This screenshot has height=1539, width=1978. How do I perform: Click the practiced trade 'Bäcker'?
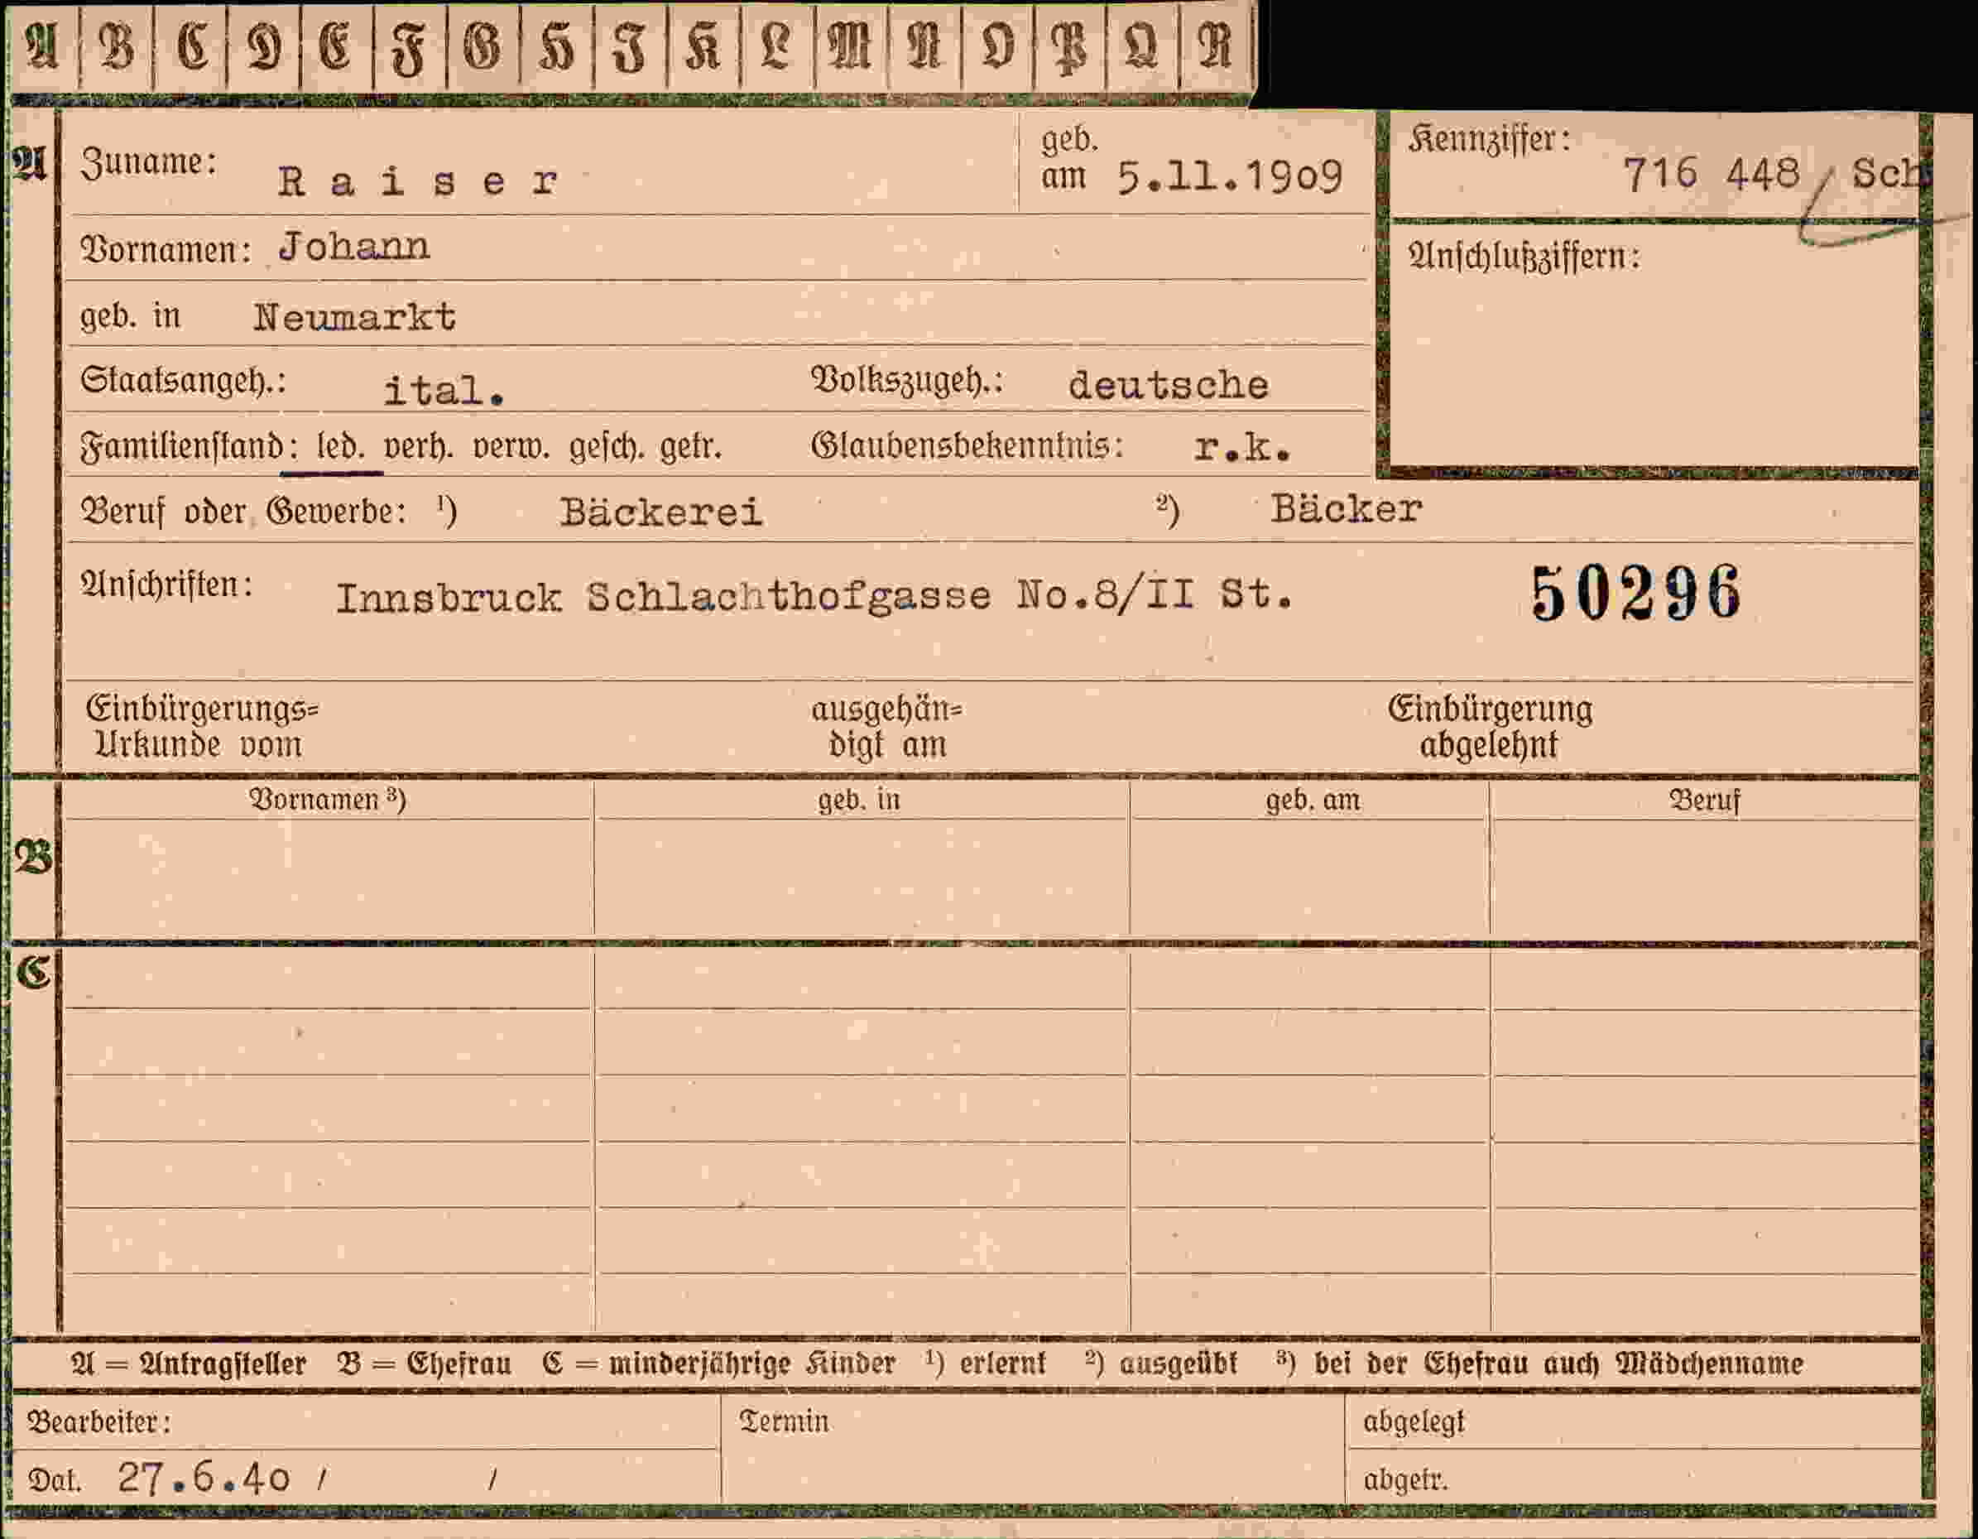point(1346,509)
